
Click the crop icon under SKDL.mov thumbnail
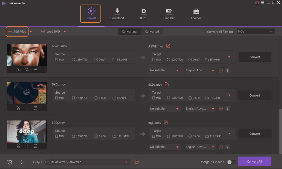pos(27,108)
